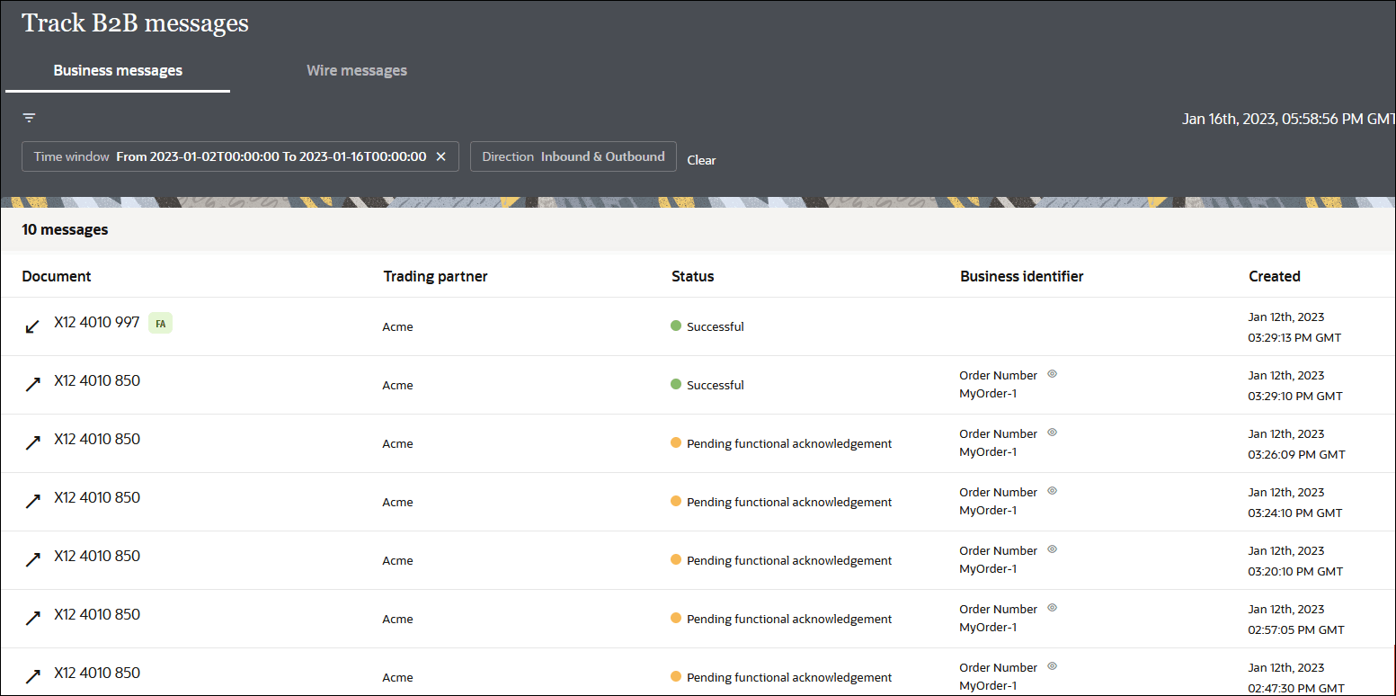
Task: Remove the Time window filter with X
Action: point(440,156)
